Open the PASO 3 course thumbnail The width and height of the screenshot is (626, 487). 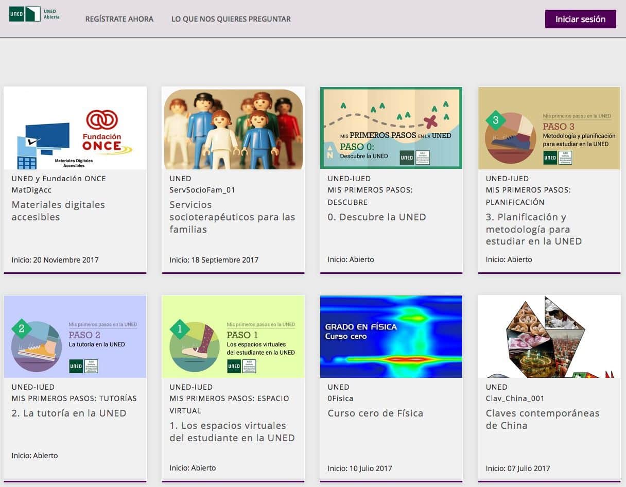(x=549, y=128)
